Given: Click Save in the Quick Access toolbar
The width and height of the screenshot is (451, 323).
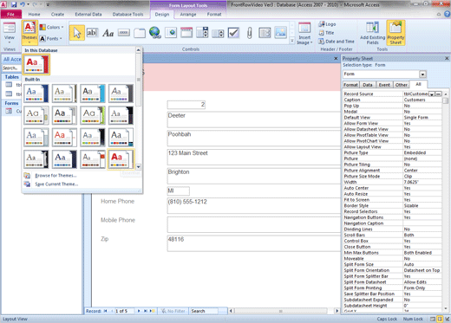Looking at the screenshot, I should pos(14,4).
